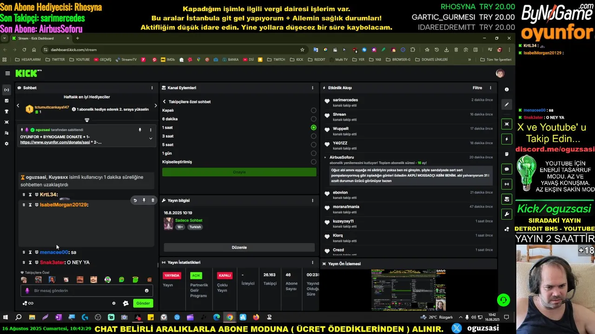Open the analytics chart sidebar icon
The width and height of the screenshot is (595, 334).
7,101
